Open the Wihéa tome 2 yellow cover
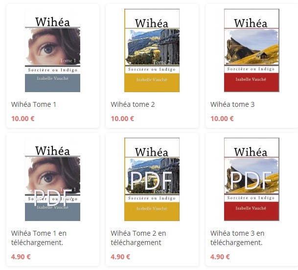Image resolution: width=298 pixels, height=270 pixels. [152, 50]
